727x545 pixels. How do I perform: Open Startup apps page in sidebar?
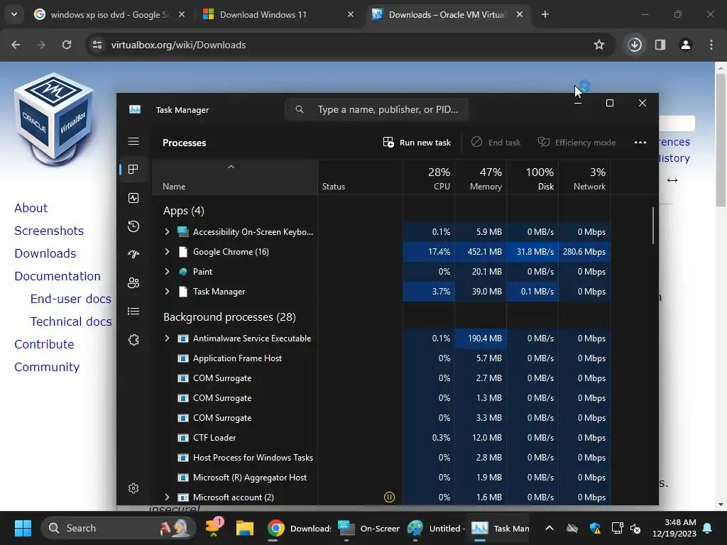[x=133, y=255]
